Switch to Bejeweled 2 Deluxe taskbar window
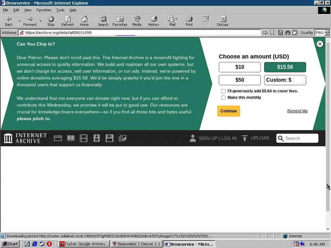 pyautogui.click(x=137, y=244)
